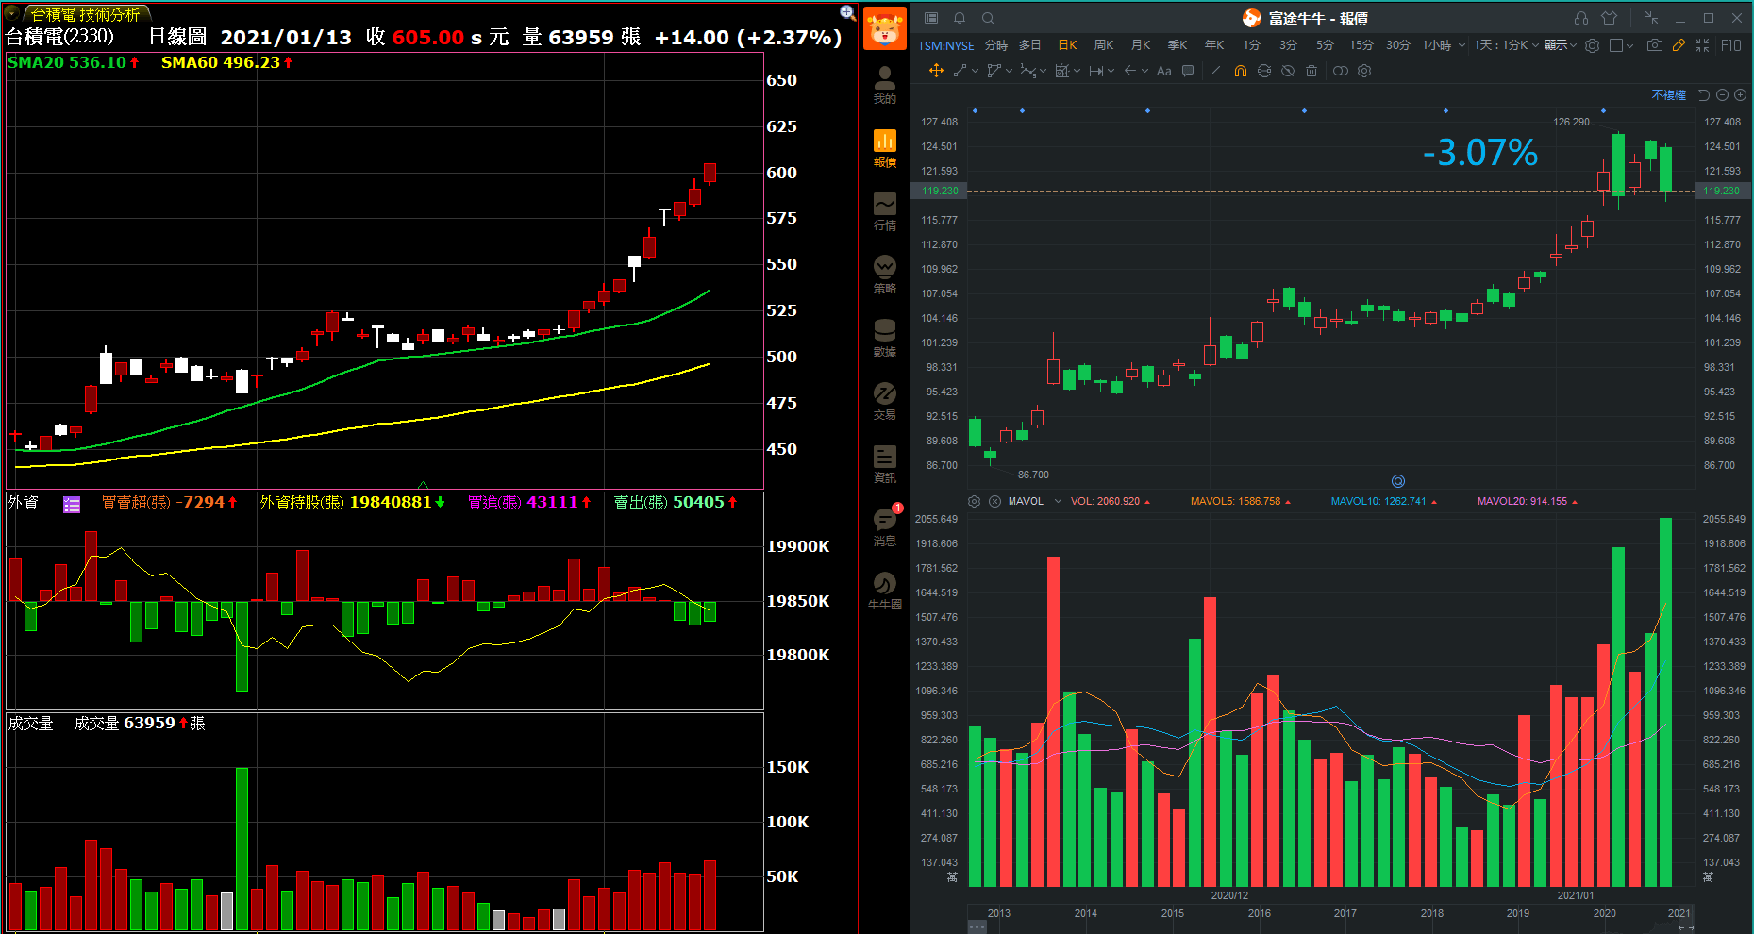This screenshot has width=1754, height=934.
Task: Click the TSM:NYSE ticker link
Action: pyautogui.click(x=945, y=45)
